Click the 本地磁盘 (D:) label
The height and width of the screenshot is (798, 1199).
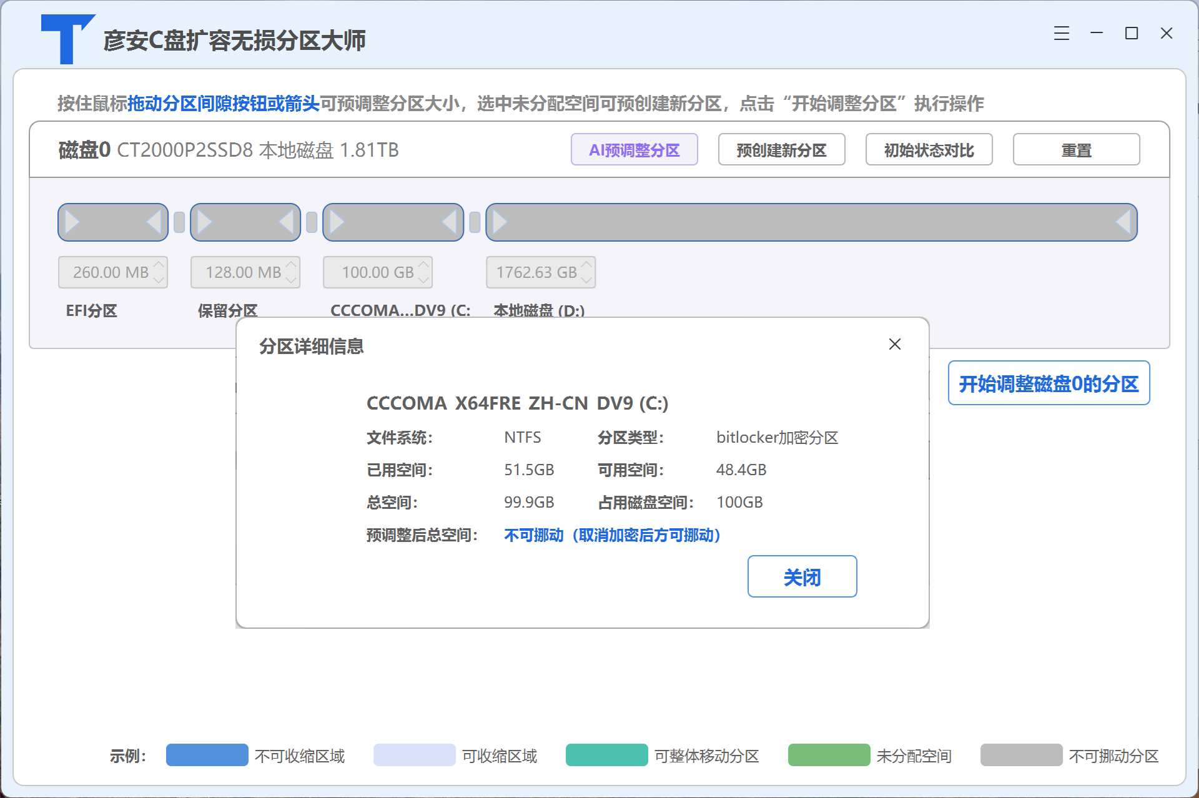click(x=539, y=311)
